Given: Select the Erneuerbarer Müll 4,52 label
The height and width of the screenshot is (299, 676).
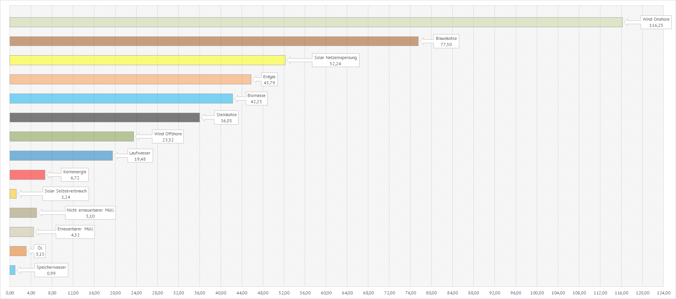Looking at the screenshot, I should coord(75,232).
